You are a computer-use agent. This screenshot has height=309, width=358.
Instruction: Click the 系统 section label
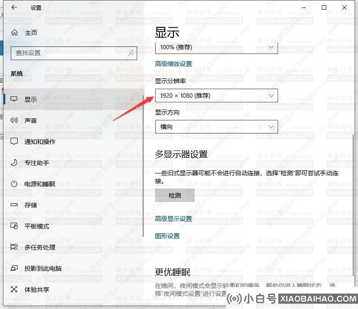tap(17, 74)
